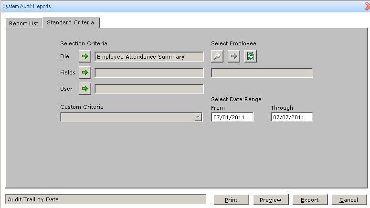Cancel the audit report dialog
Image resolution: width=370 pixels, height=208 pixels.
[x=349, y=200]
